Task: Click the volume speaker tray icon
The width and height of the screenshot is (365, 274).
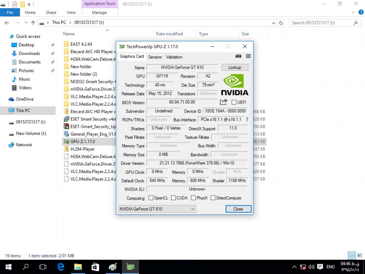Action: (x=311, y=267)
